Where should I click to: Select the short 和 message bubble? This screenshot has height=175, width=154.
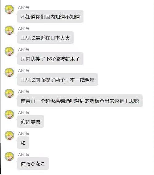click(x=23, y=143)
